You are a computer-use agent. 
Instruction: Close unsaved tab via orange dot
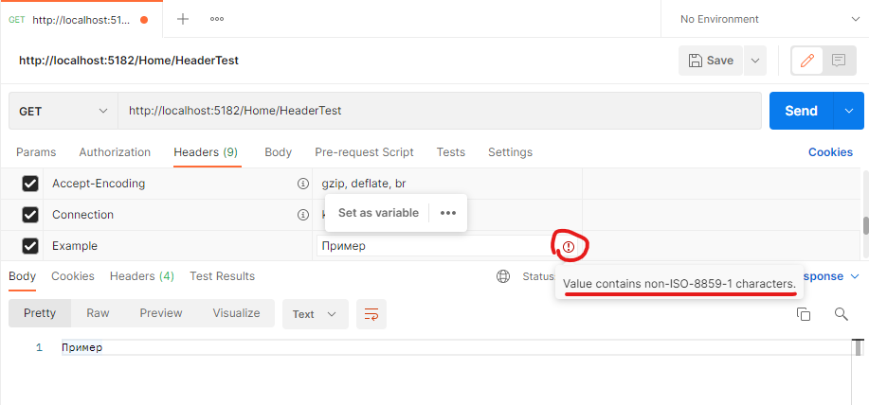(x=144, y=20)
